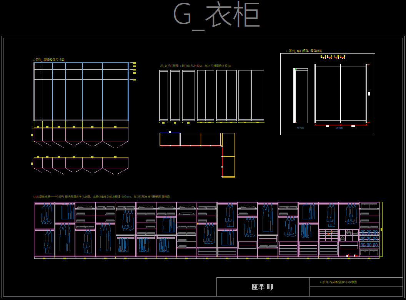This screenshot has width=406, height=300.
Task: Click the large G_衣柜 title text
Action: (x=216, y=16)
